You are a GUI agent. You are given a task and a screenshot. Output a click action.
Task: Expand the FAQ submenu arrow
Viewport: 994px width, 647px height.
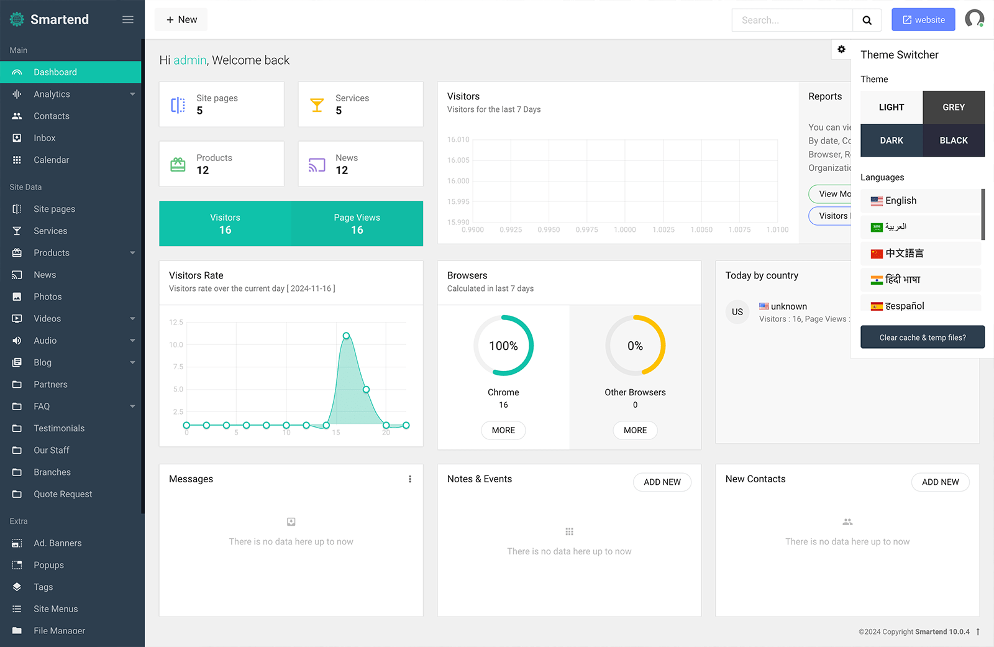(x=132, y=406)
